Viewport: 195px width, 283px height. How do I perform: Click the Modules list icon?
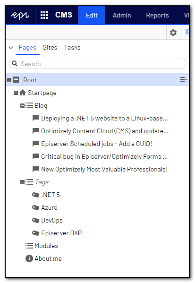point(29,246)
